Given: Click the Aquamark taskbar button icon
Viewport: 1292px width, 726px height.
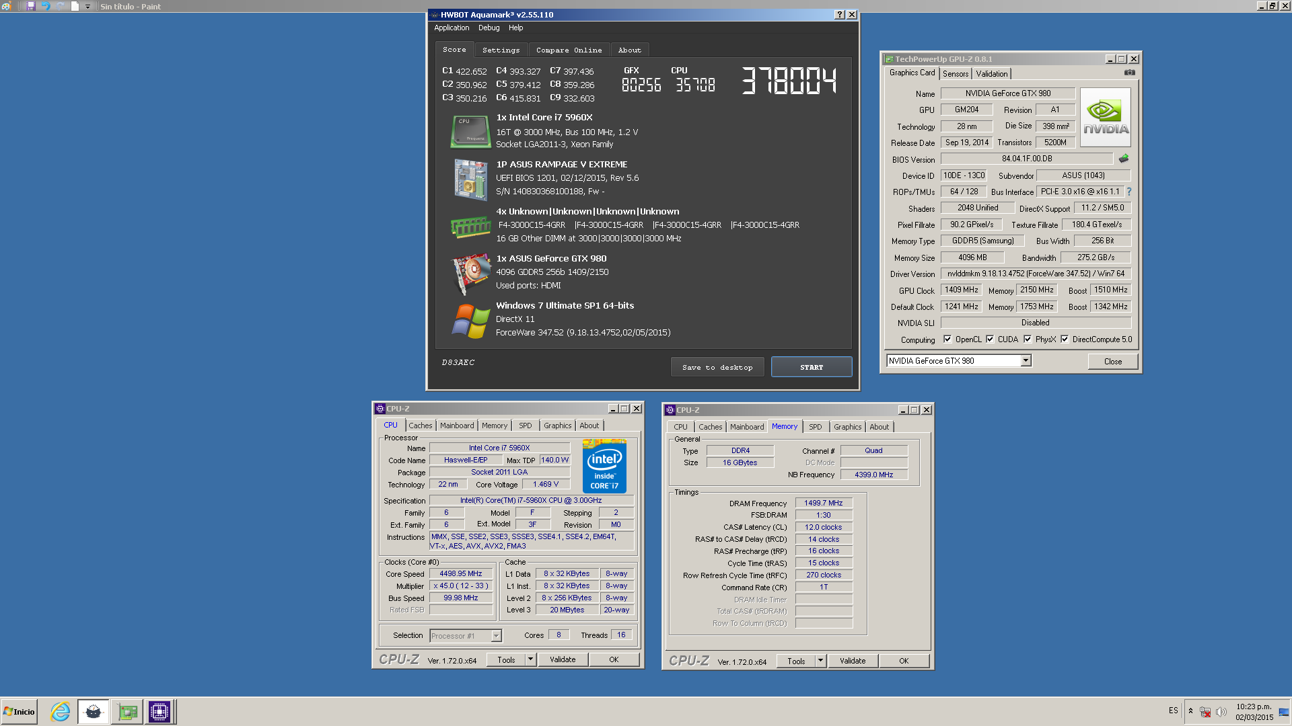Looking at the screenshot, I should 93,711.
